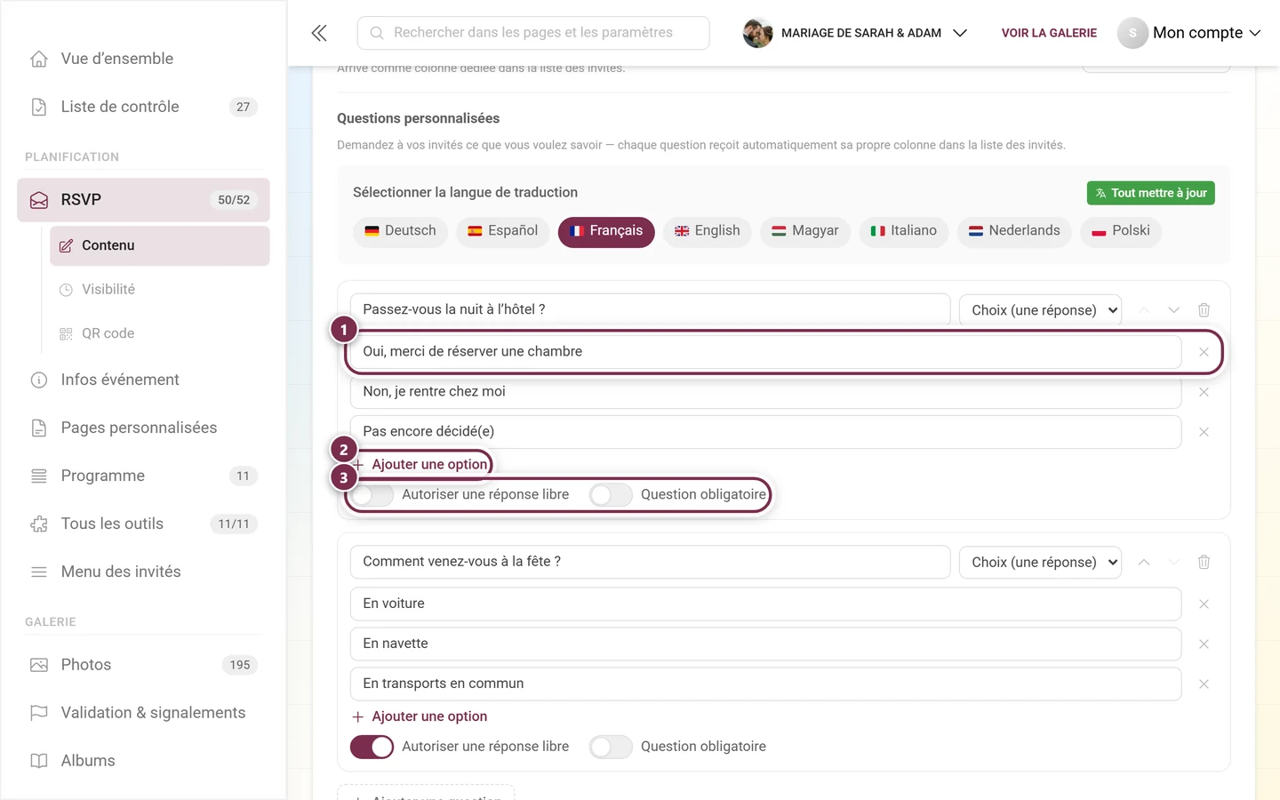
Task: Select English translation language
Action: point(708,231)
